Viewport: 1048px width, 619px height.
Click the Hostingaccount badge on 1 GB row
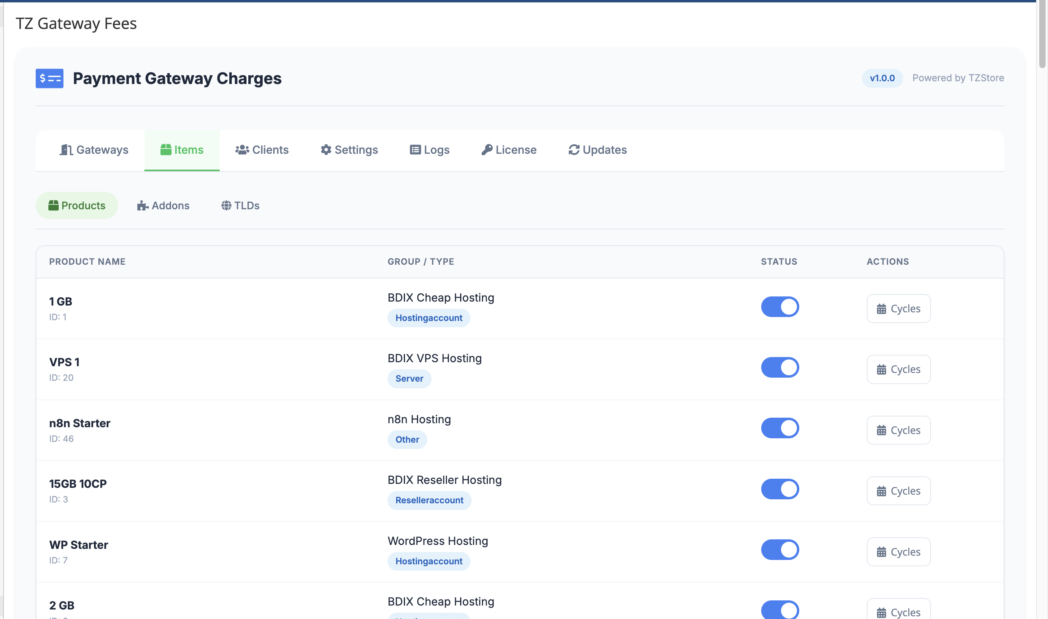click(428, 317)
